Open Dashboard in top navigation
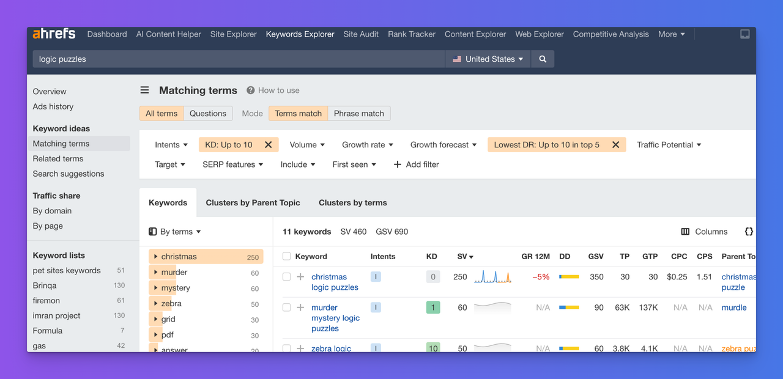The width and height of the screenshot is (783, 379). point(107,34)
